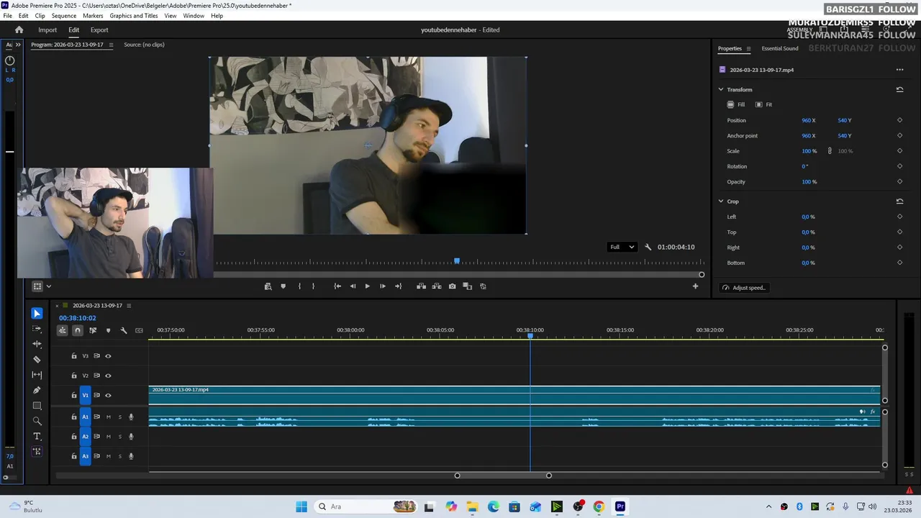Screen dimensions: 921x518
Task: Click the Fit button
Action: [x=763, y=104]
